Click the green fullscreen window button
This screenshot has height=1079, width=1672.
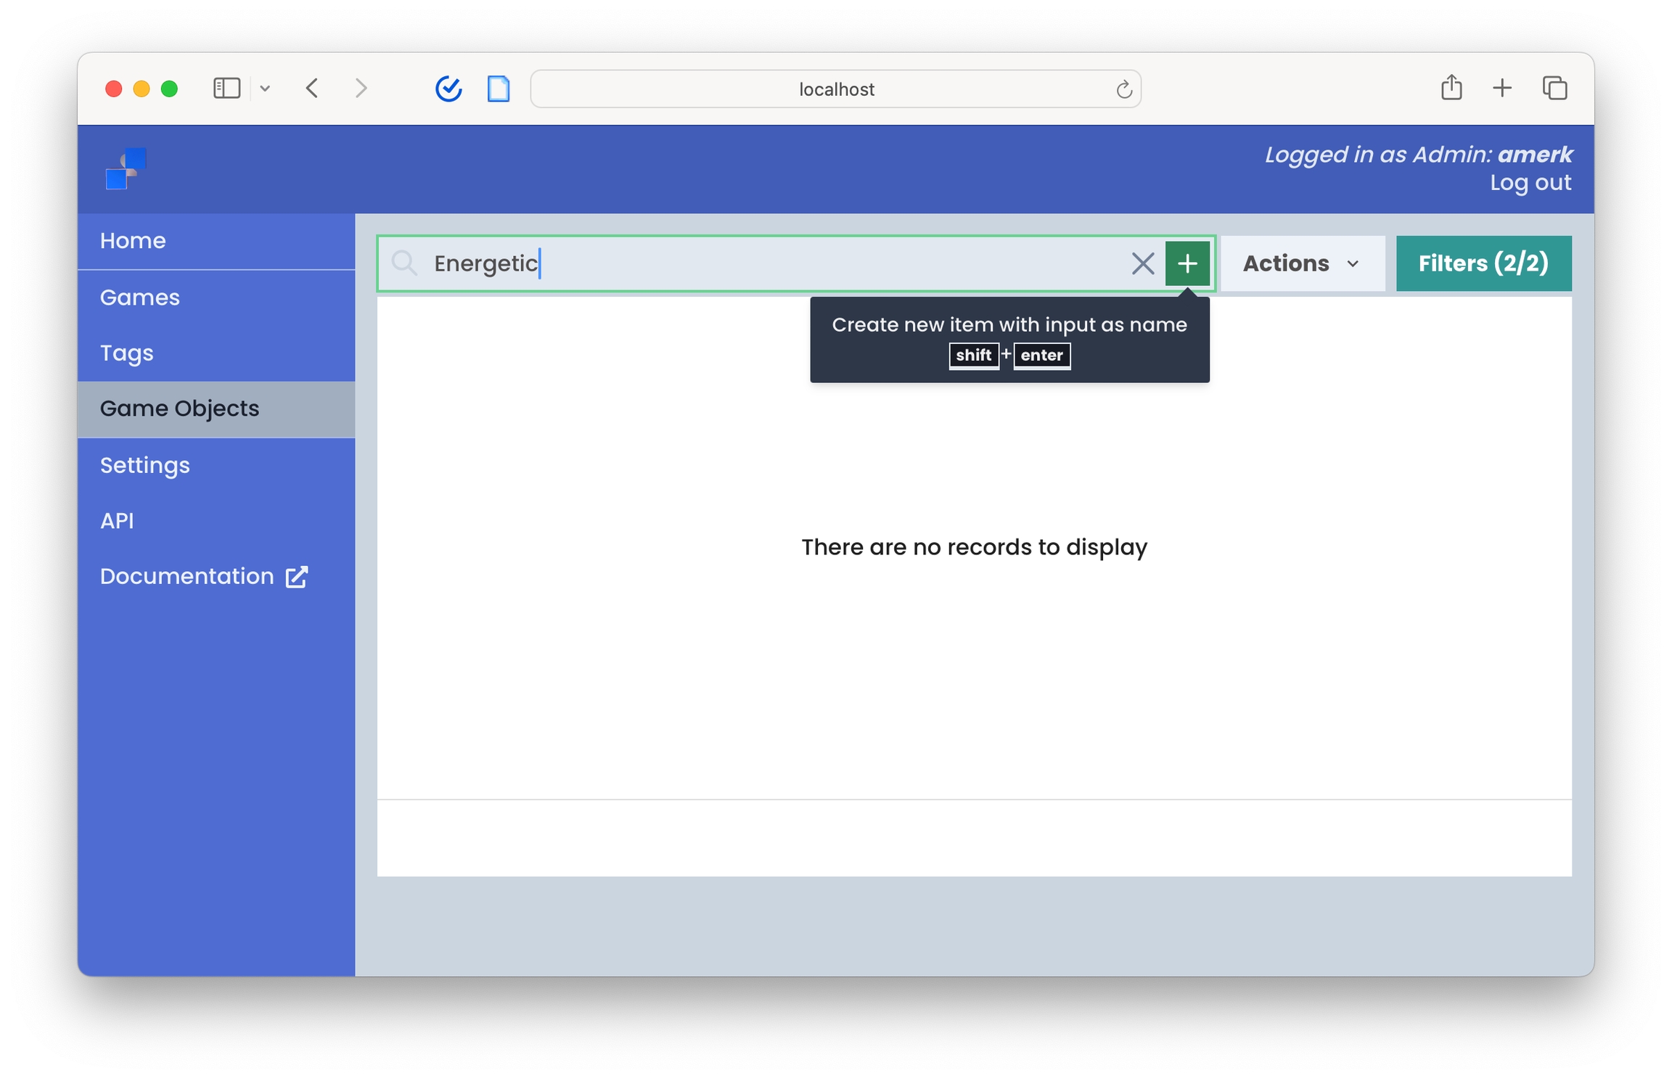coord(169,89)
